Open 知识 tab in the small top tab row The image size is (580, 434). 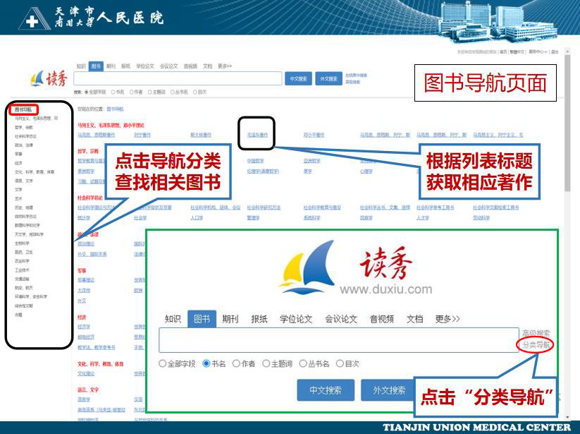(x=81, y=66)
